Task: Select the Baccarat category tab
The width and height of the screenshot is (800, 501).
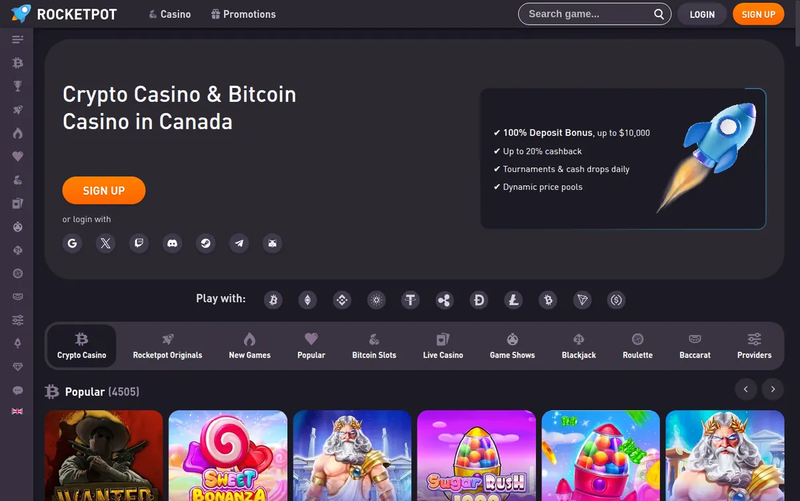Action: click(695, 346)
